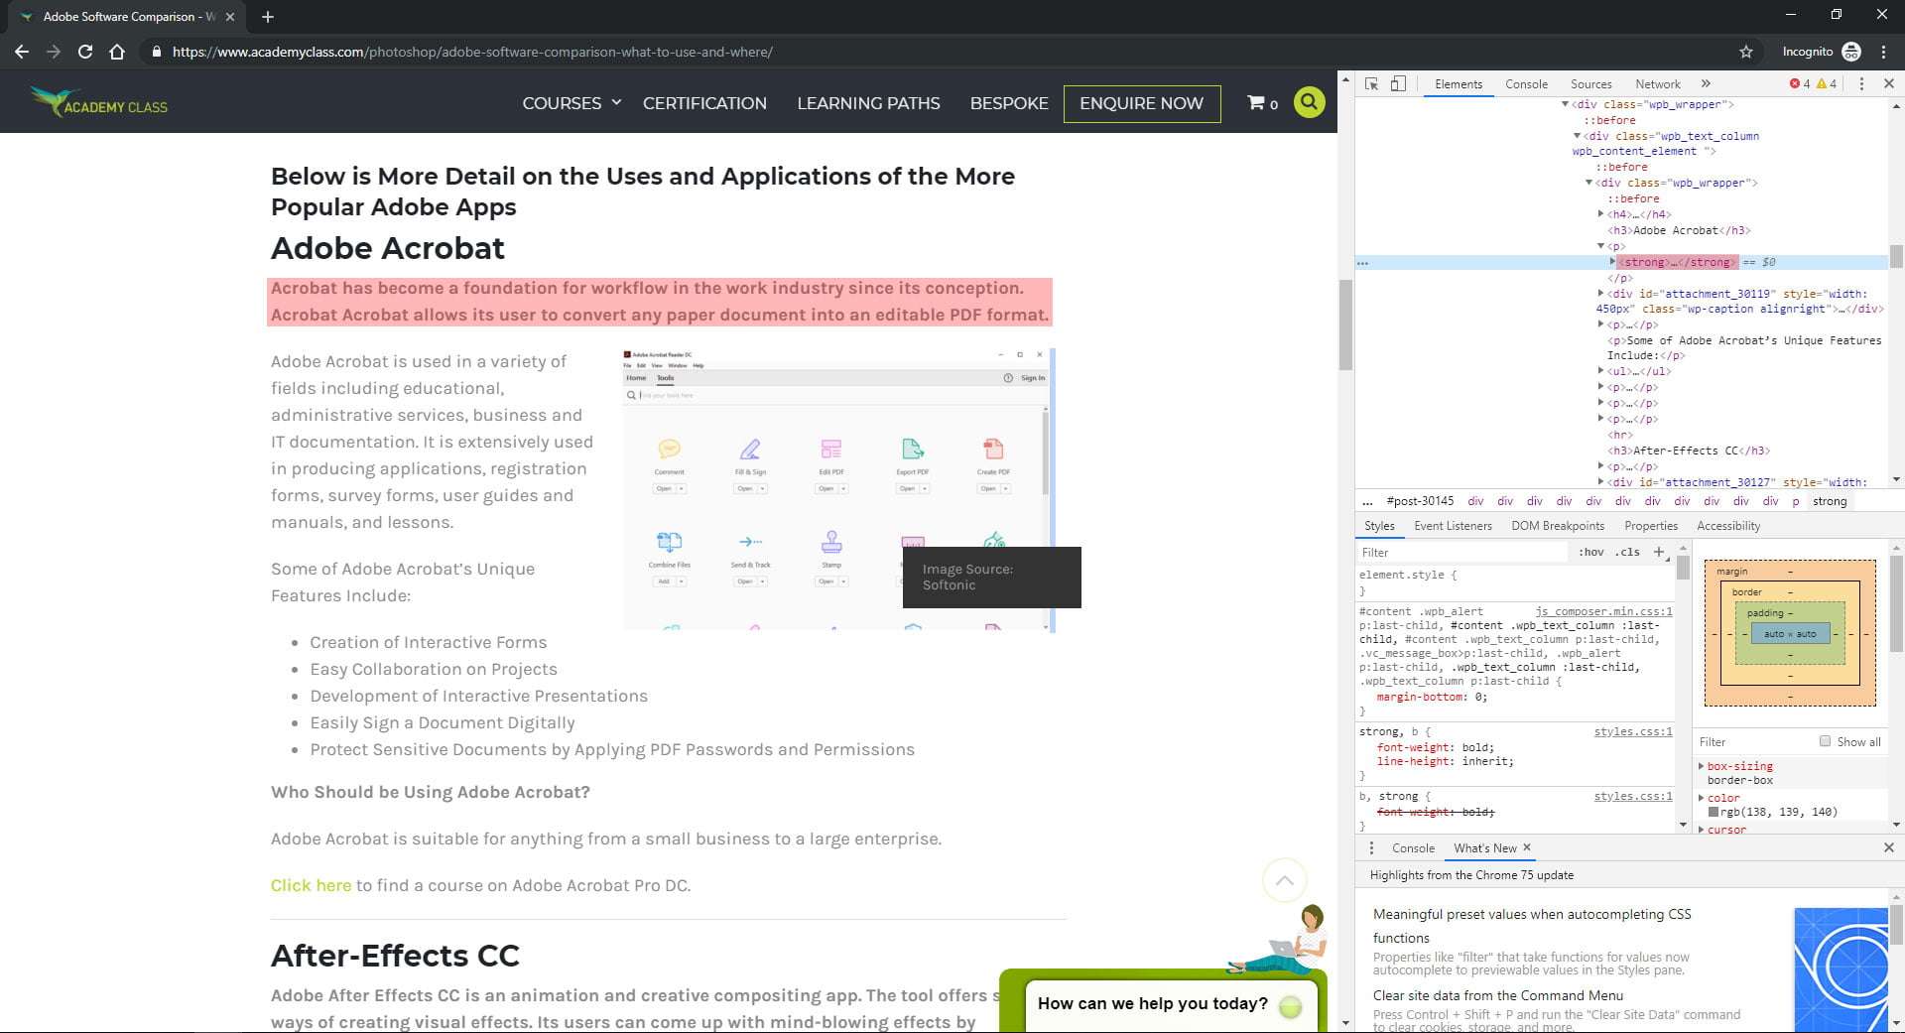The height and width of the screenshot is (1033, 1905).
Task: Expand the color computed property
Action: click(x=1702, y=798)
